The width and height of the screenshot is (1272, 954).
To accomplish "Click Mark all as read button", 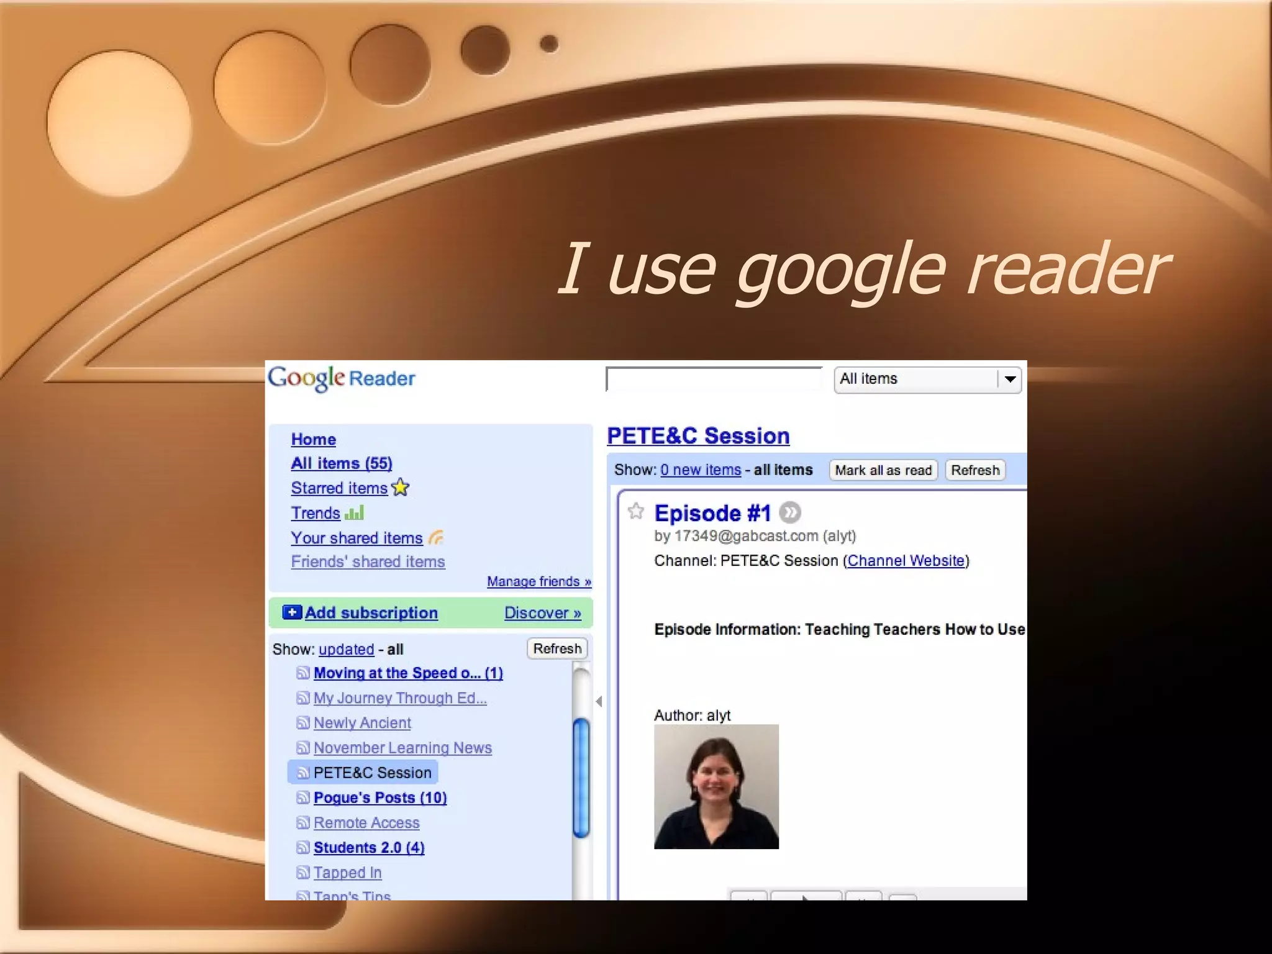I will pyautogui.click(x=883, y=470).
